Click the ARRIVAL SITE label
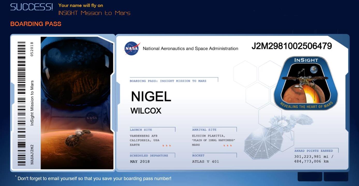Screen dimensions: 359x186 pos(204,130)
